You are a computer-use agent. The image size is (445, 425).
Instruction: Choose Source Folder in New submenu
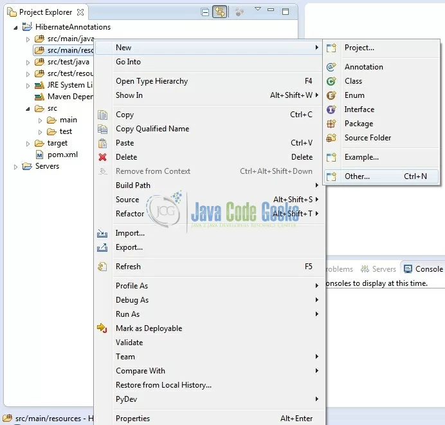click(381, 138)
